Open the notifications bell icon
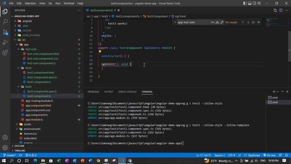The image size is (291, 164). 286,155
